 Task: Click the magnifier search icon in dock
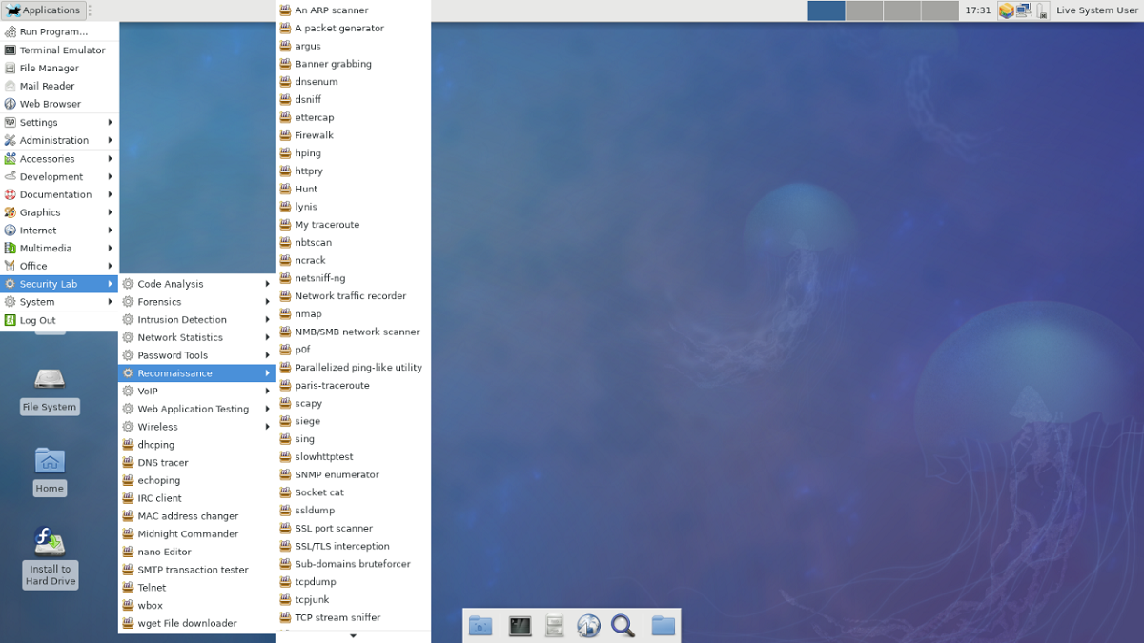623,626
